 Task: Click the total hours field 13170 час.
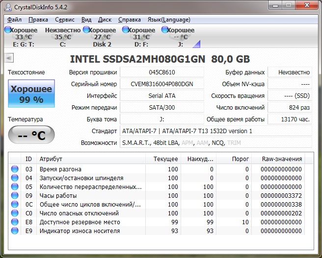click(x=290, y=119)
